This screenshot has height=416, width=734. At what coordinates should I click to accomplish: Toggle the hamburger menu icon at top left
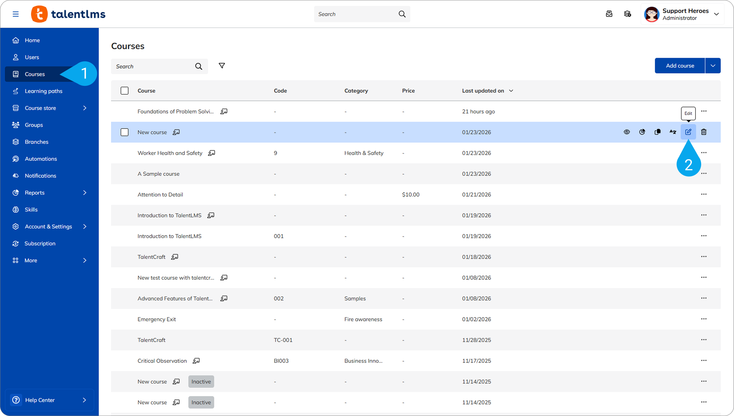pyautogui.click(x=16, y=14)
